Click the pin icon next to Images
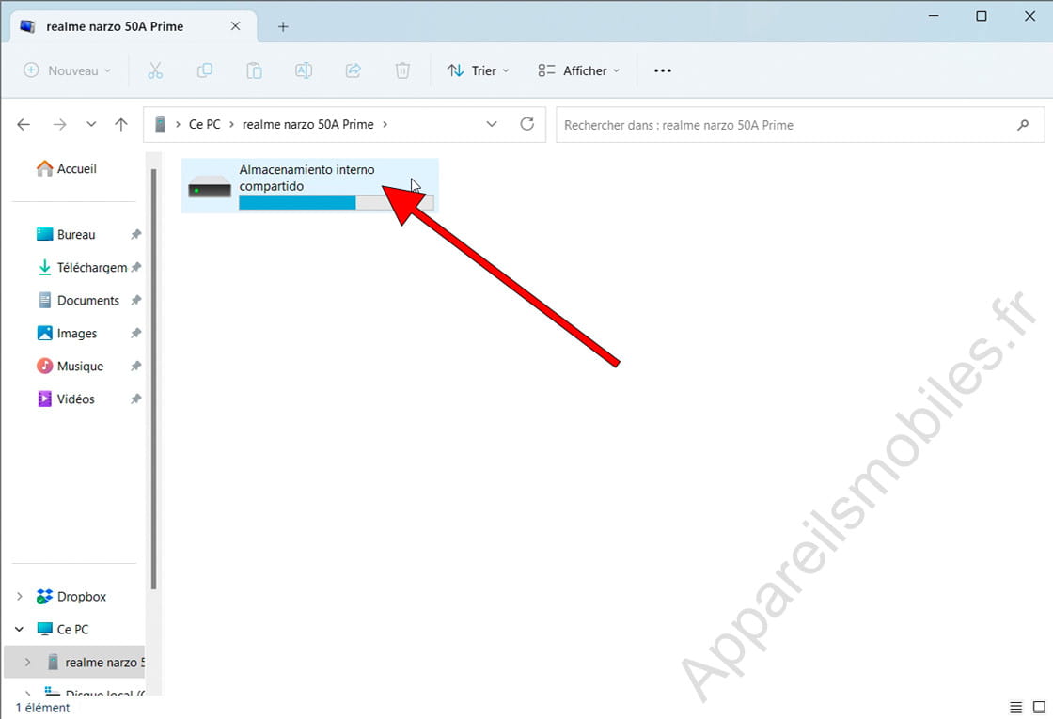The height and width of the screenshot is (719, 1053). (x=136, y=333)
